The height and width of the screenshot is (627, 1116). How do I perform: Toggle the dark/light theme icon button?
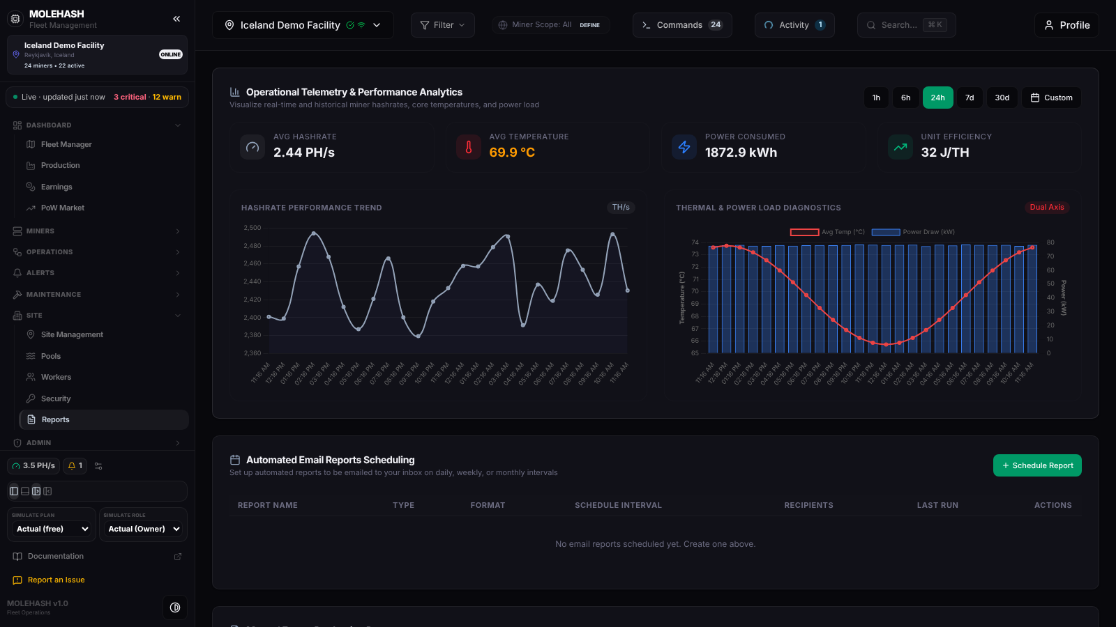175,607
